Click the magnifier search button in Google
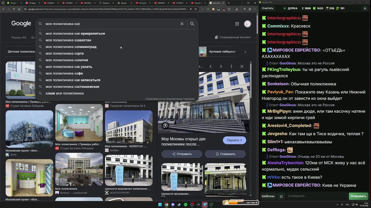371x208 pixels. tap(192, 24)
